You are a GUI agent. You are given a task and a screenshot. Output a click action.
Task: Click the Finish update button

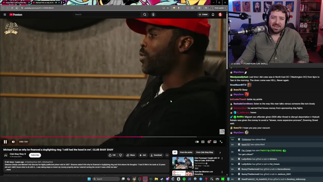[x=220, y=8]
